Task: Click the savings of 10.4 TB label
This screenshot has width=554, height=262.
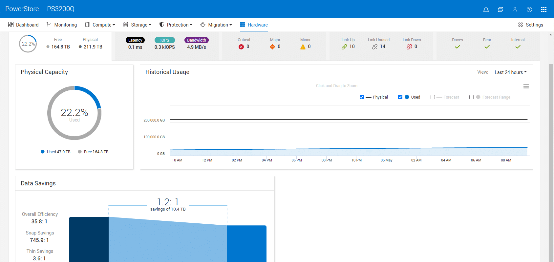Action: pos(168,209)
